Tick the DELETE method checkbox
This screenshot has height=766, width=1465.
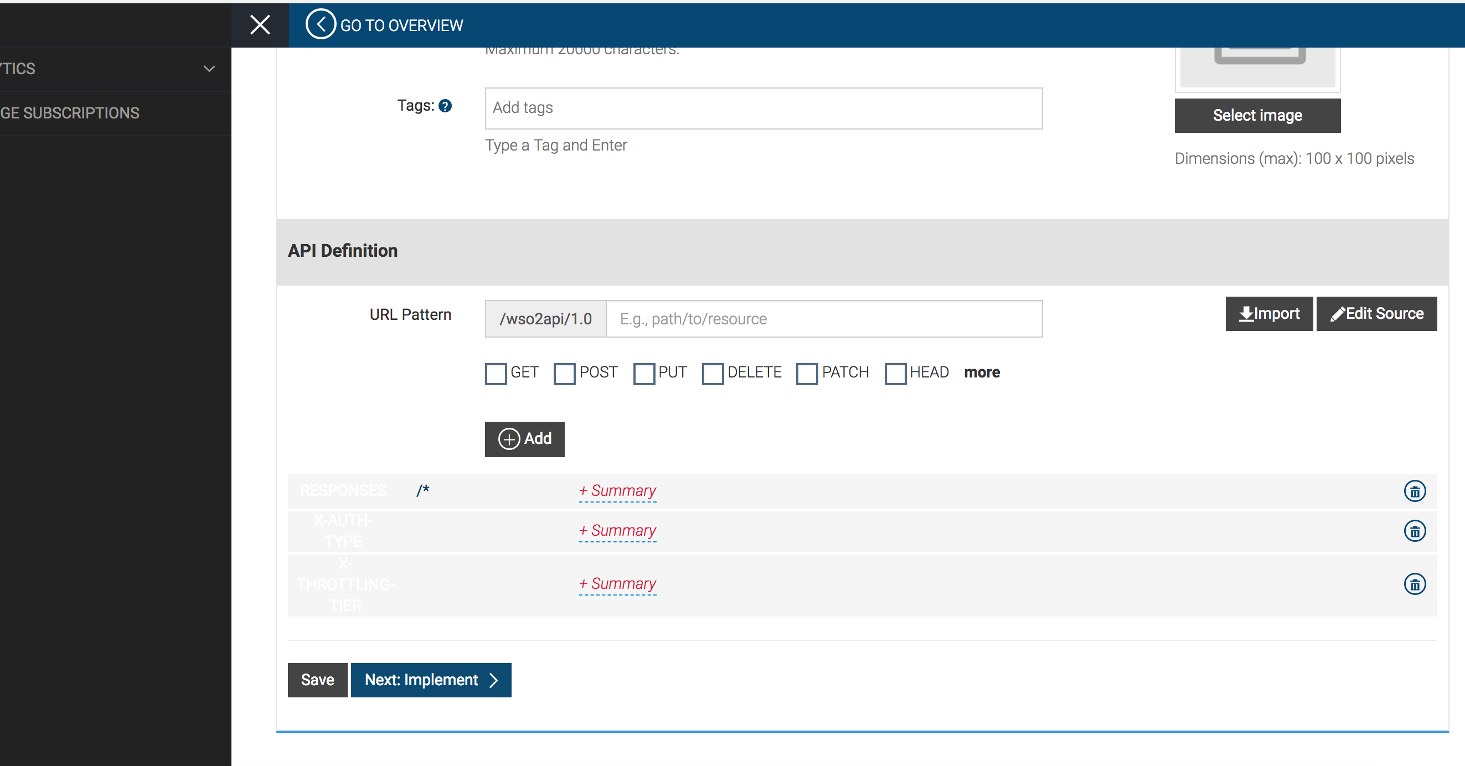click(x=712, y=374)
